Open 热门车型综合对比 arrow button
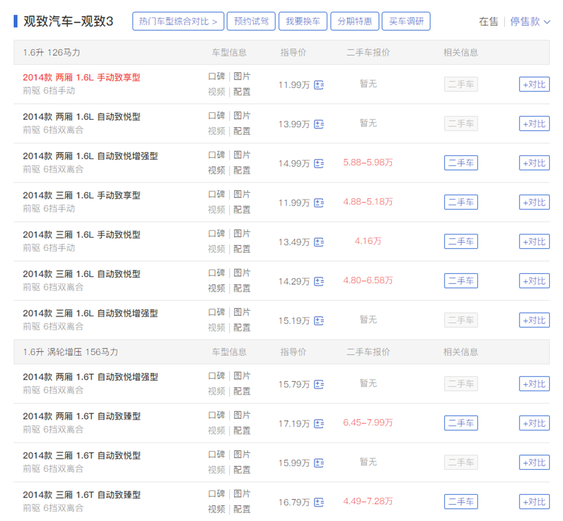 click(178, 22)
